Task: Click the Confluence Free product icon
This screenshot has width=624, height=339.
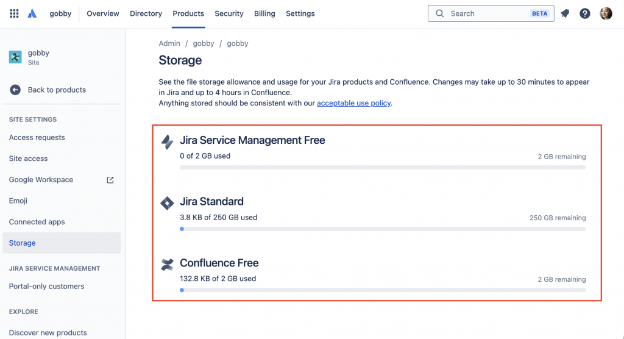Action: coord(167,265)
